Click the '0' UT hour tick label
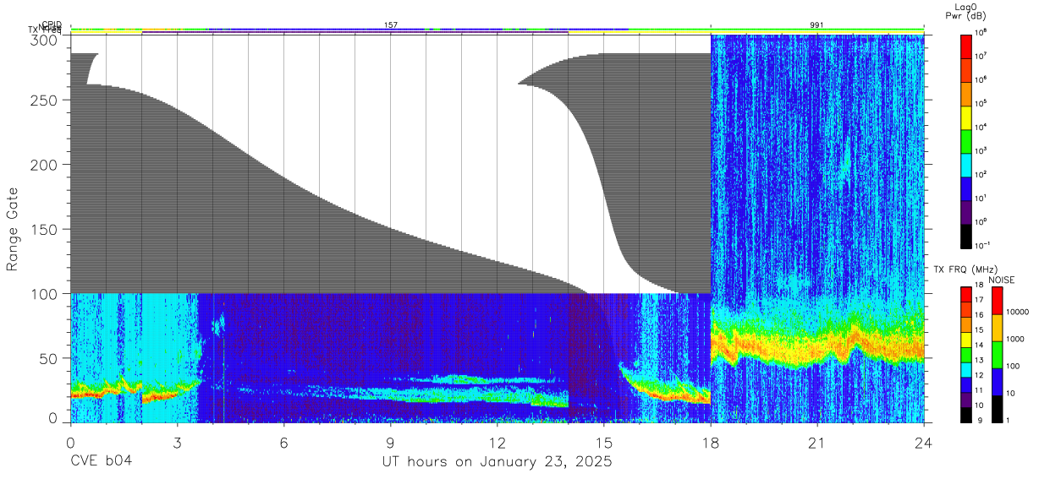 pos(71,443)
